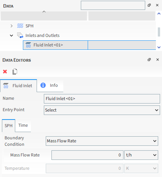
Task: Close the Data Editors panel
Action: tap(157, 60)
